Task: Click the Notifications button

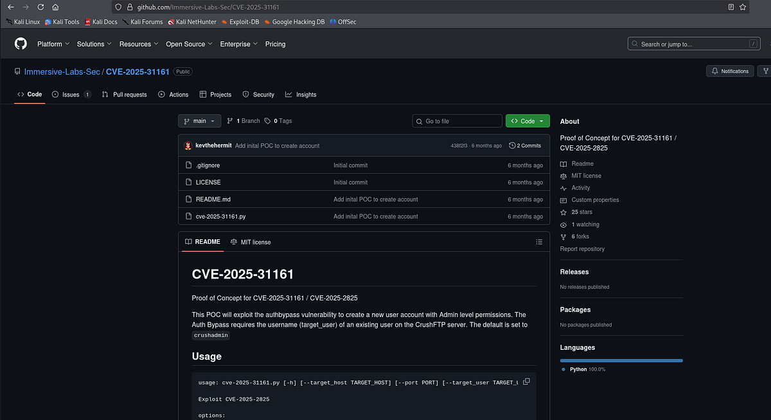Action: [730, 71]
